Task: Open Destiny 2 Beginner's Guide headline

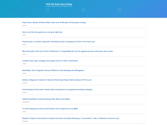Action: [x=57, y=80]
